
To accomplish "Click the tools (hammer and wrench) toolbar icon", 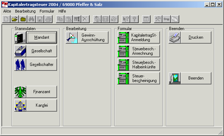I will click(158, 19).
